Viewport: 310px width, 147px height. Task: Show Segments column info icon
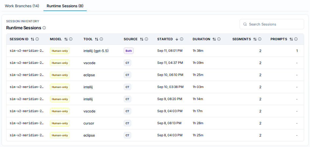click(260, 39)
